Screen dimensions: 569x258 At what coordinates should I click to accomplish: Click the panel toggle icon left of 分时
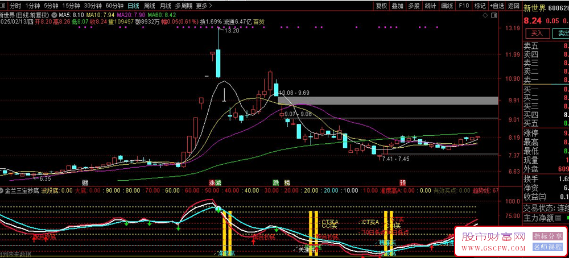coord(3,6)
